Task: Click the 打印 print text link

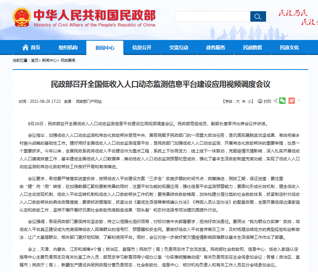Action: click(x=267, y=102)
